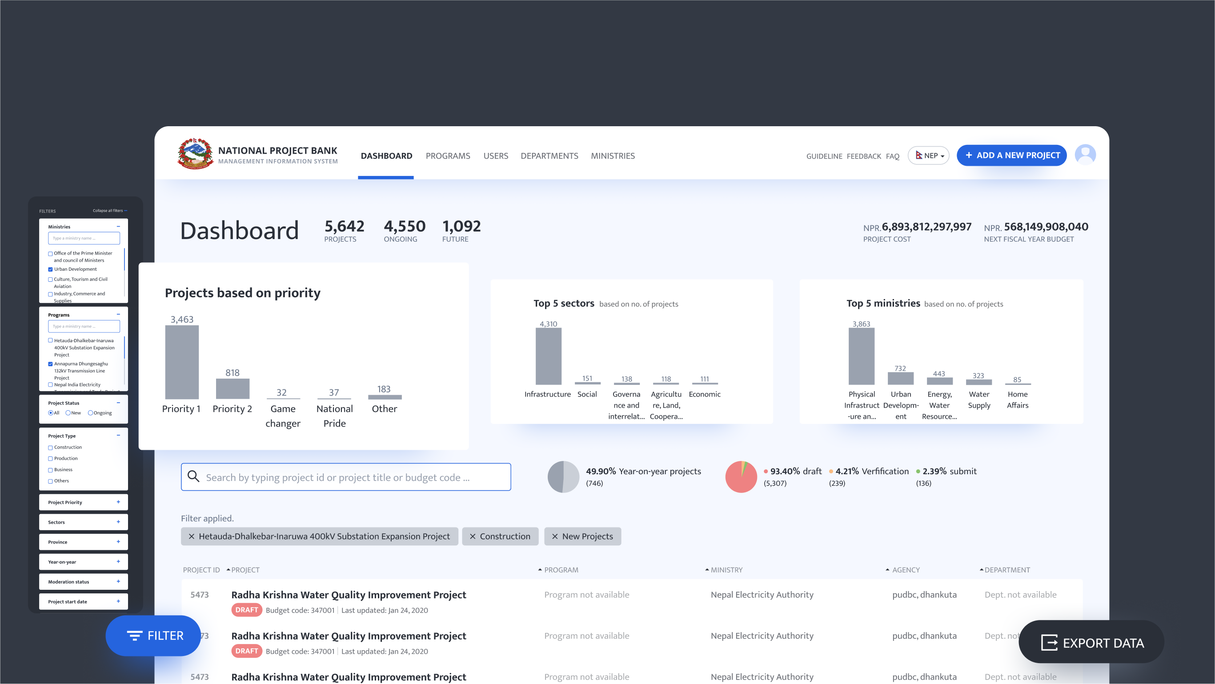Screen dimensions: 1215x684
Task: Open the NEP language dropdown
Action: (x=928, y=155)
